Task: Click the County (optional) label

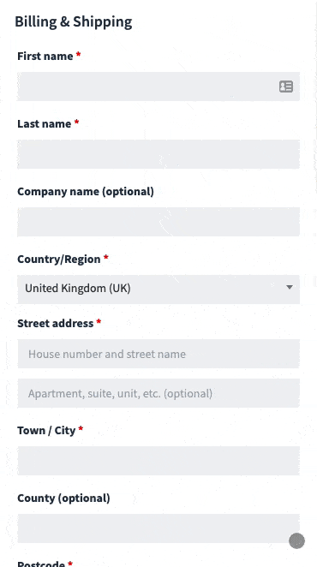Action: tap(63, 498)
